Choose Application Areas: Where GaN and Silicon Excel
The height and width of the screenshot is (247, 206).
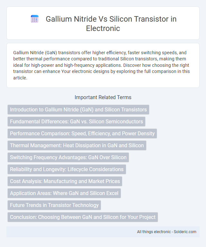[x=64, y=193]
